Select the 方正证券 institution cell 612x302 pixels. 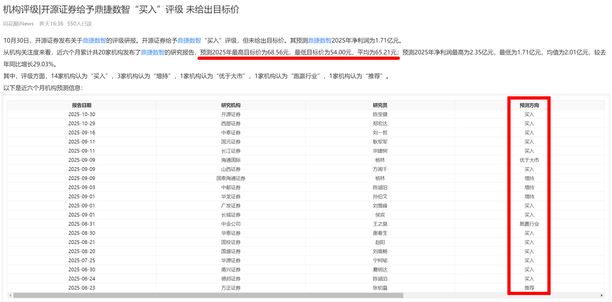[x=231, y=288]
